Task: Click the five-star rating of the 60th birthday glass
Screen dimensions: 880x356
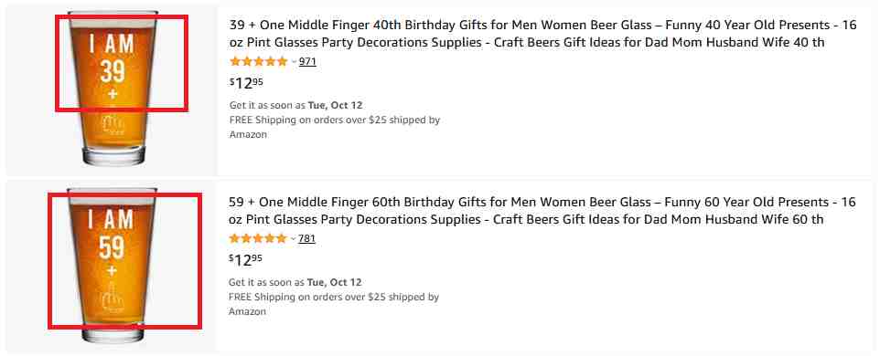Action: tap(258, 238)
